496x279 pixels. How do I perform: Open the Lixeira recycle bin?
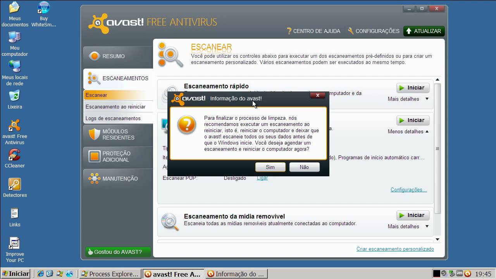[x=15, y=100]
